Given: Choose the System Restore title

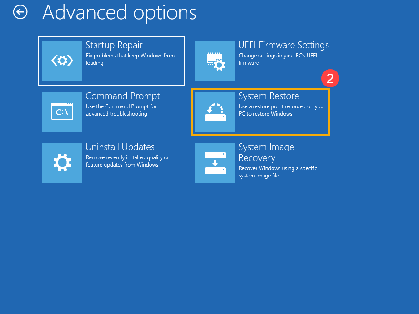Looking at the screenshot, I should 268,96.
